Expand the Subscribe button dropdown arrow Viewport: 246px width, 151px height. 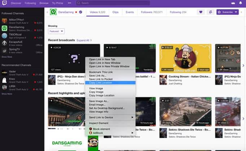click(236, 12)
